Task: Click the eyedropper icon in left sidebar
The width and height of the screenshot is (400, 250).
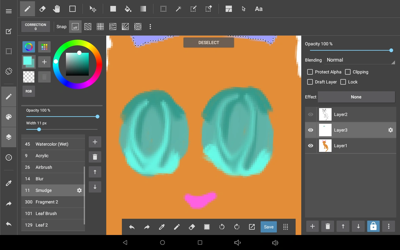Action: pos(9,183)
